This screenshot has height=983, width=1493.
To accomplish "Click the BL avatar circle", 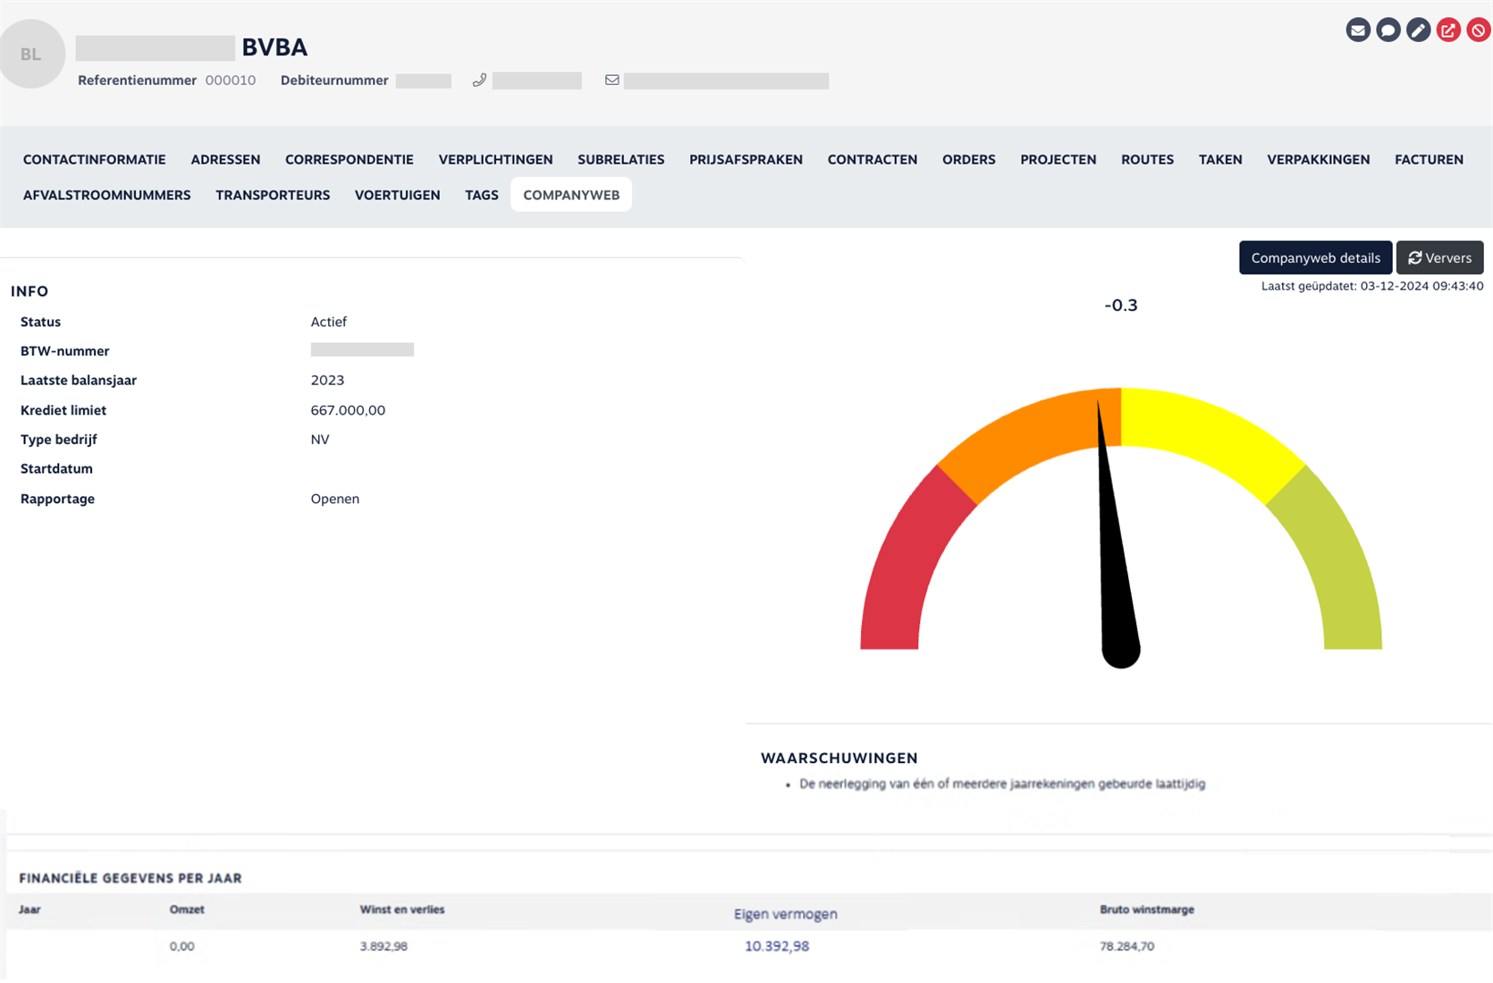I will pos(31,55).
